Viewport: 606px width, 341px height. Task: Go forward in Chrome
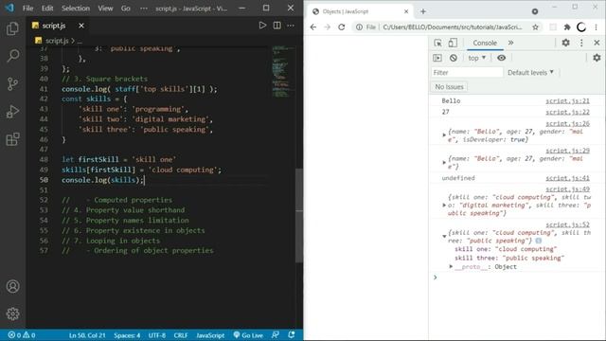coord(328,27)
